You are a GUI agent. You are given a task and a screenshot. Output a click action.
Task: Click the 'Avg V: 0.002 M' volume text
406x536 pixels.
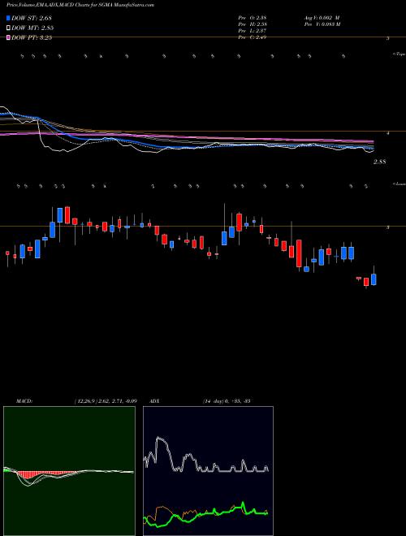(322, 17)
